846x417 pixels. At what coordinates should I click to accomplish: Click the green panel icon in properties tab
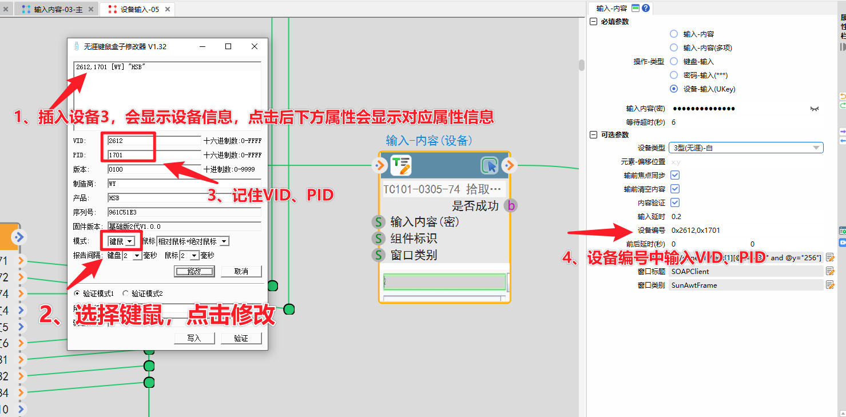(636, 8)
